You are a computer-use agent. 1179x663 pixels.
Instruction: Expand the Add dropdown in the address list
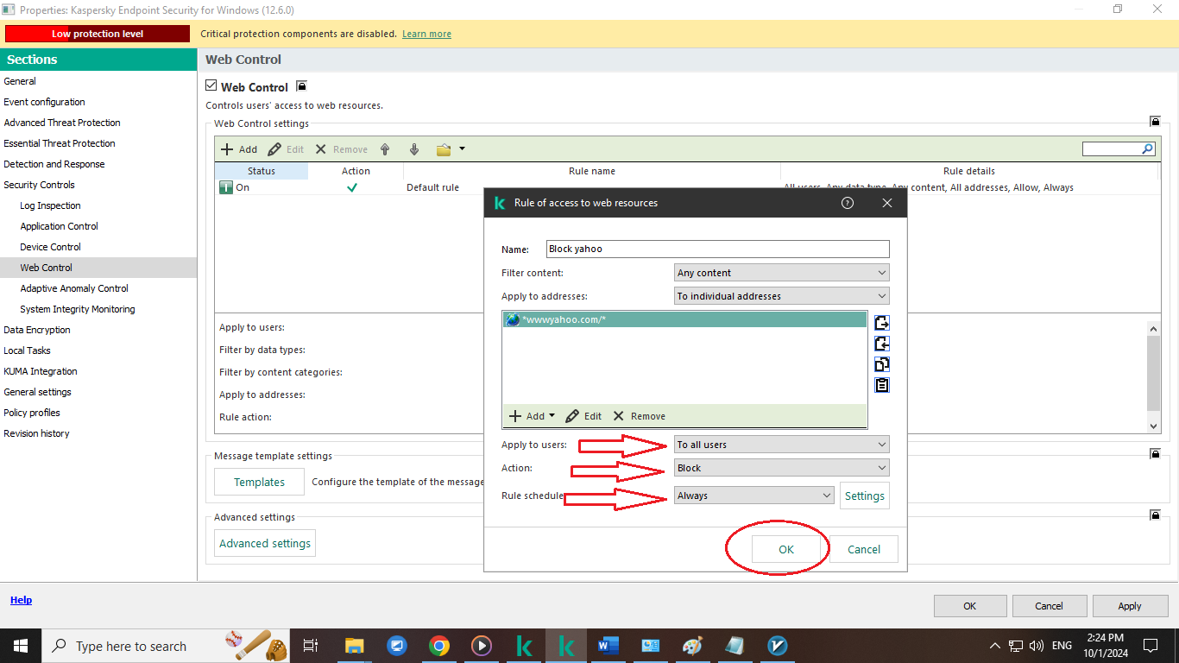tap(552, 416)
